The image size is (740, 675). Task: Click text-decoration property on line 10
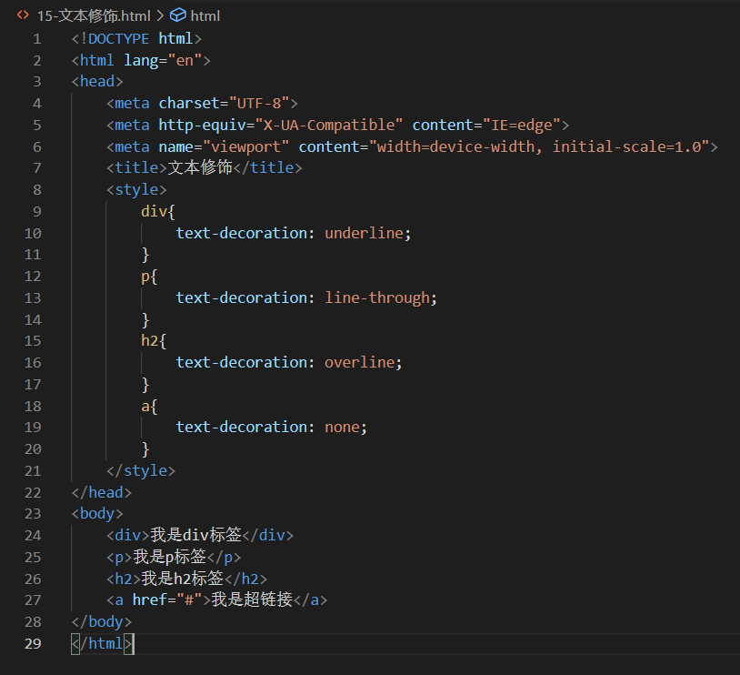coord(242,234)
